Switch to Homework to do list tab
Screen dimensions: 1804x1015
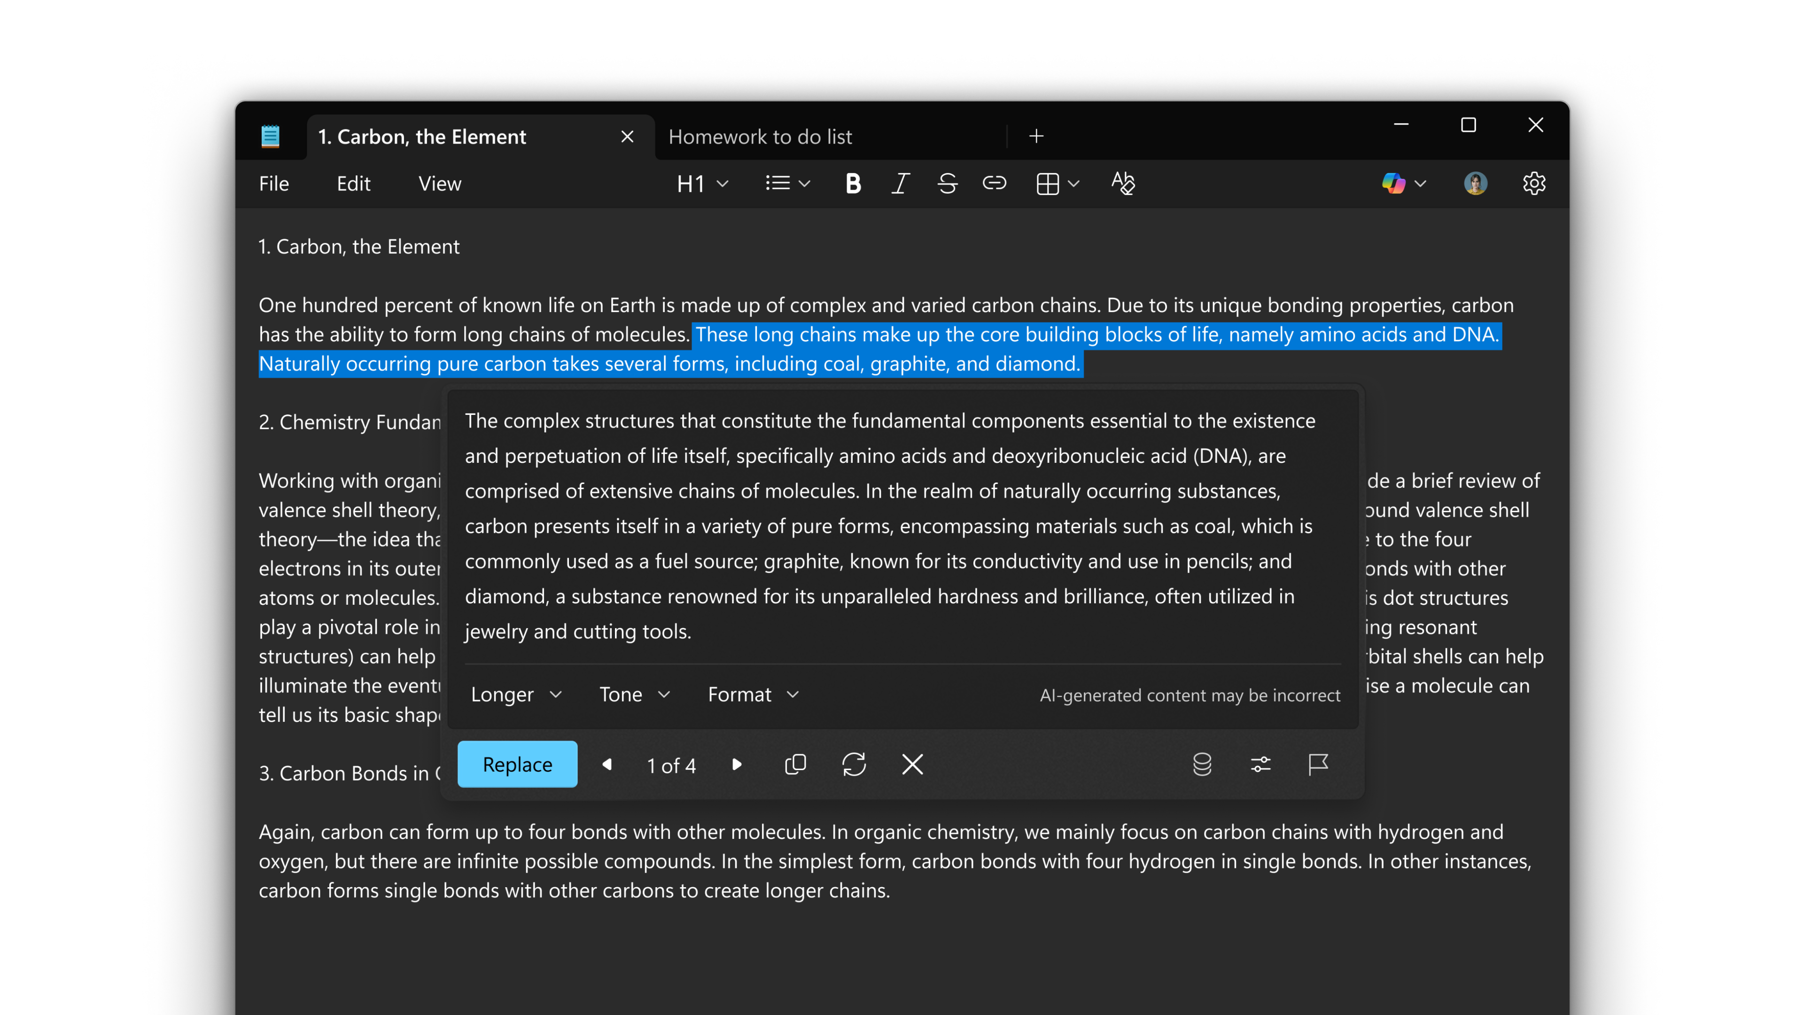pyautogui.click(x=760, y=137)
